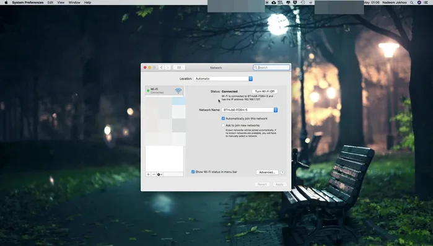Viewport: 433px width, 246px height.
Task: Enable Ask to join new networks
Action: coord(223,125)
